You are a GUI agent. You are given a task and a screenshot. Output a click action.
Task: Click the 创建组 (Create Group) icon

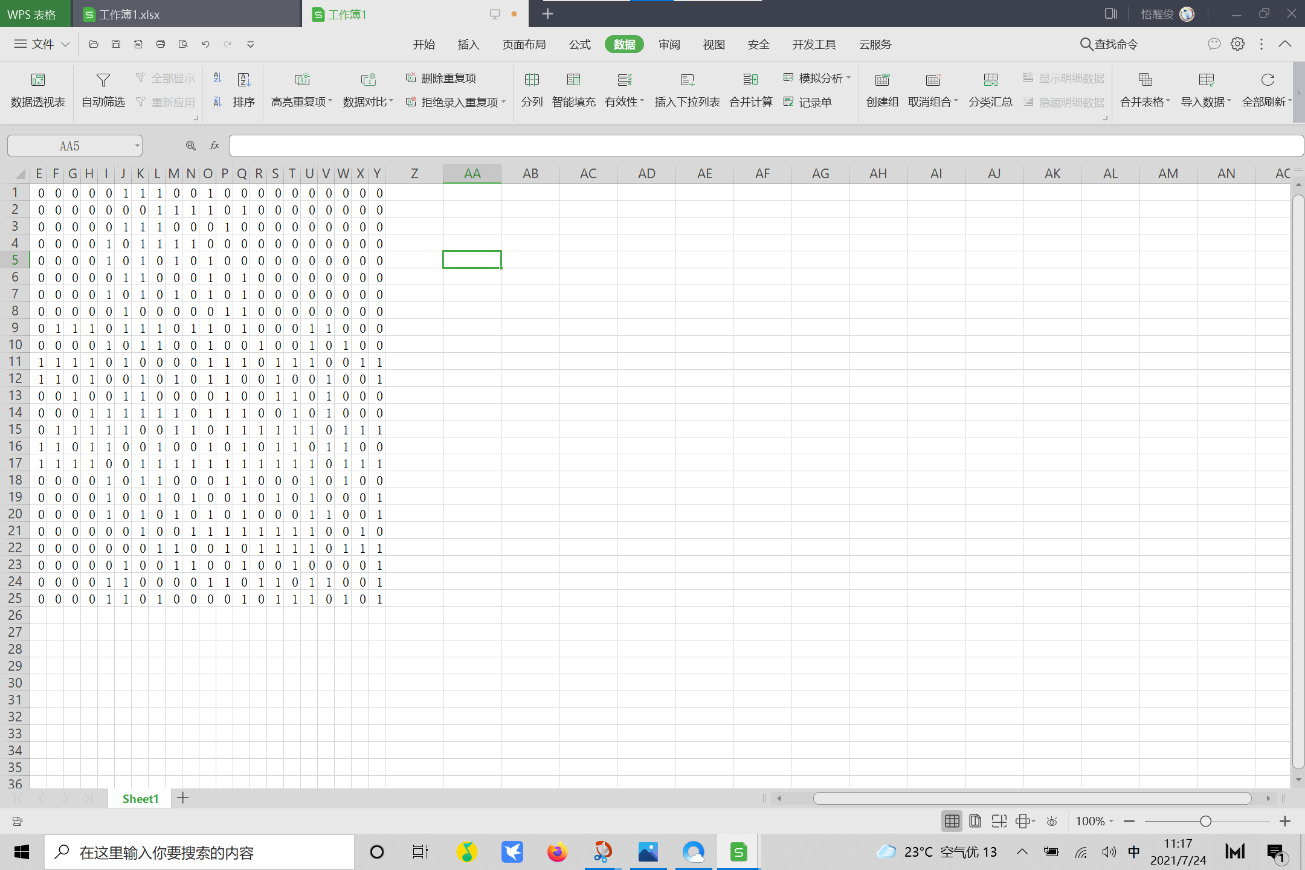pos(881,89)
